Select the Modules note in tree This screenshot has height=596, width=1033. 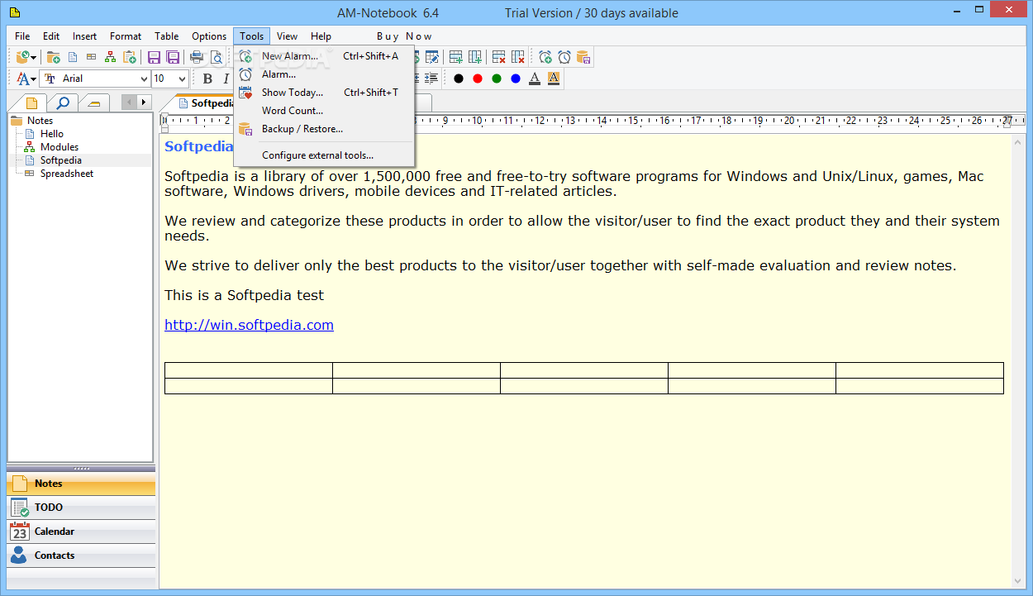pos(60,147)
